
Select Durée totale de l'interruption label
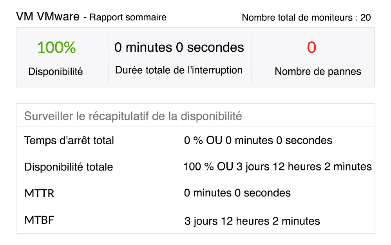pos(179,70)
